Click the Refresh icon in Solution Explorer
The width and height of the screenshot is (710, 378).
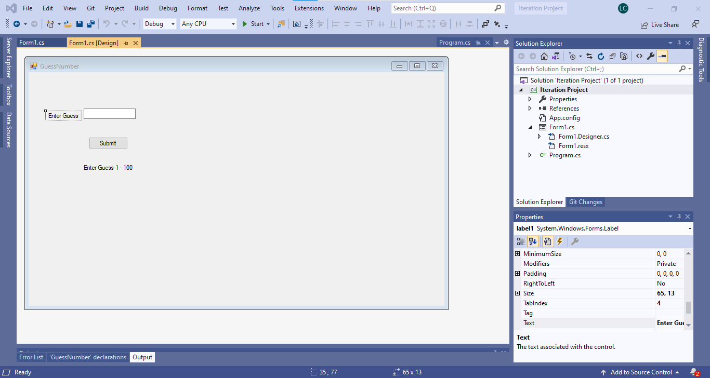click(601, 56)
